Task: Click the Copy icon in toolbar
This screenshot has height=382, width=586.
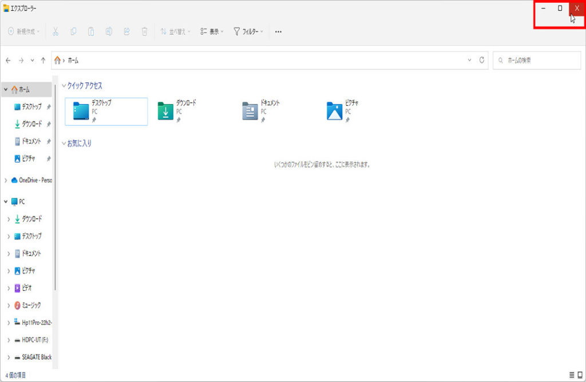Action: (73, 32)
